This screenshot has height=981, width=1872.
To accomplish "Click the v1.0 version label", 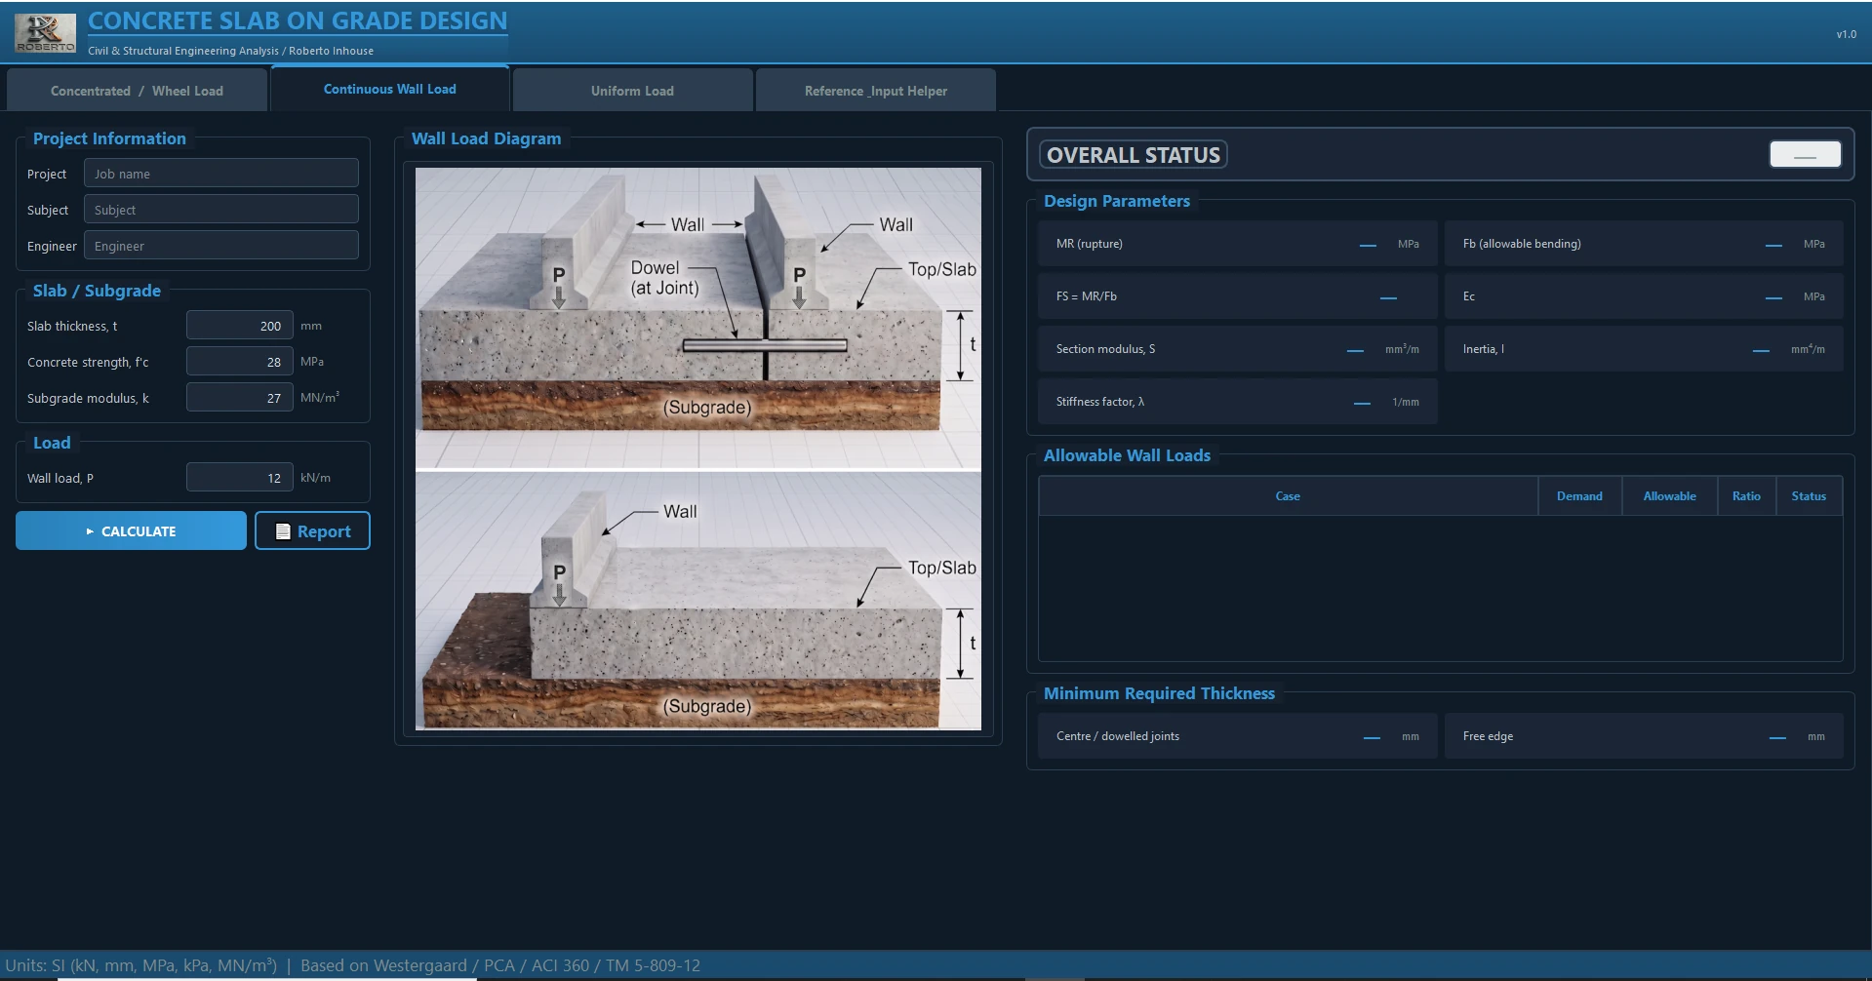I will pyautogui.click(x=1846, y=34).
